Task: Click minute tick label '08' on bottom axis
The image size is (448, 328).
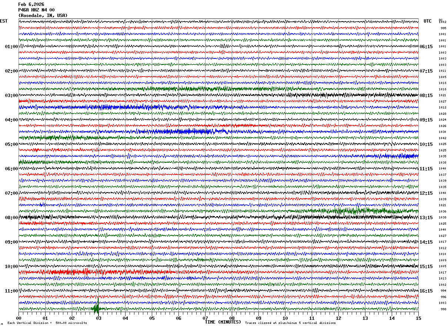Action: pos(232,318)
